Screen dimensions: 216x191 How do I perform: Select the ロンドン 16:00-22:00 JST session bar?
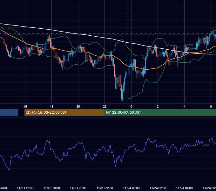click(x=64, y=112)
